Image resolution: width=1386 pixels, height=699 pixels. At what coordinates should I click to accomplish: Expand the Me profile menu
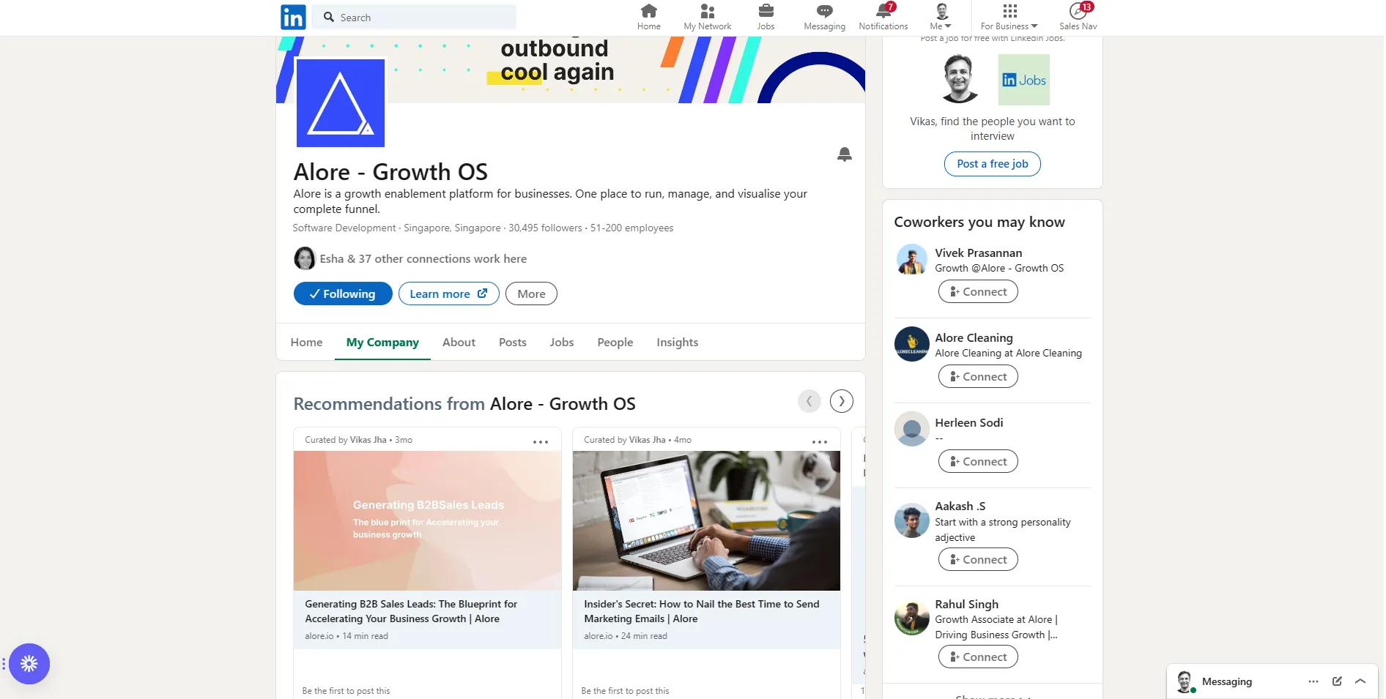(x=941, y=17)
